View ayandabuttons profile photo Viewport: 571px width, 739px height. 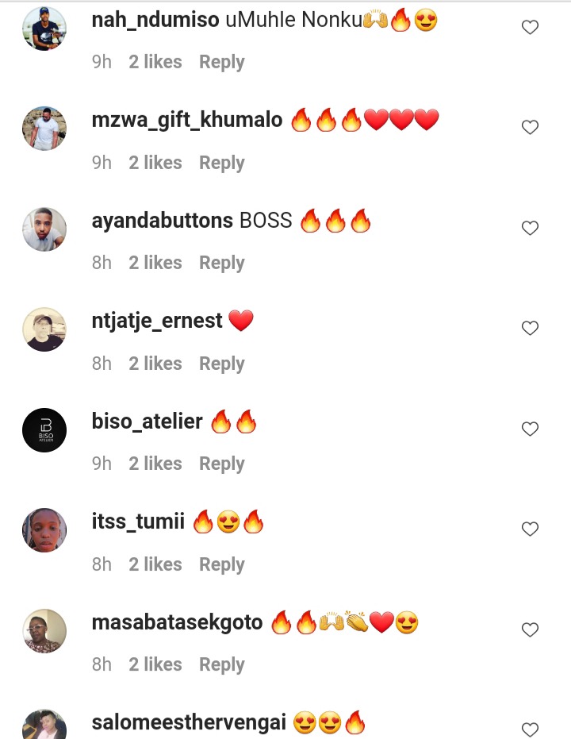[x=44, y=229]
